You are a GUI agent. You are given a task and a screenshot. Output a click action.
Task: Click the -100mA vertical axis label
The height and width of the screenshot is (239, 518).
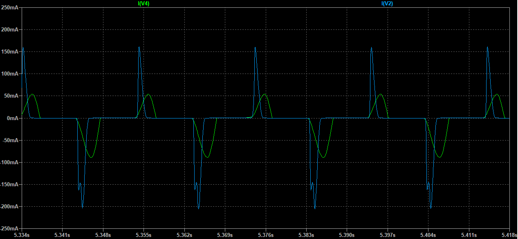tap(9, 162)
